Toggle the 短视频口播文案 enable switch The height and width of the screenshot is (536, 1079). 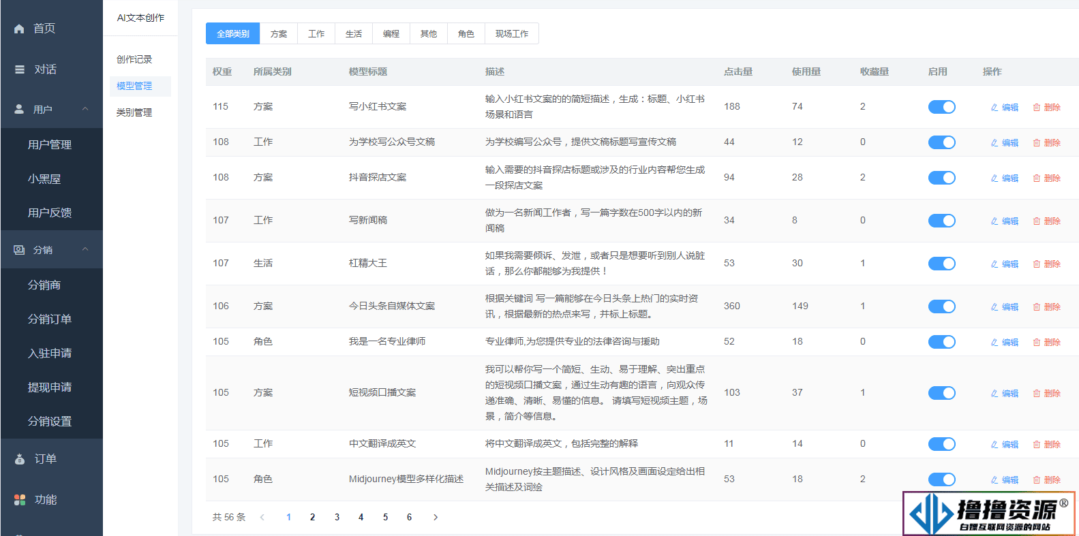tap(941, 393)
